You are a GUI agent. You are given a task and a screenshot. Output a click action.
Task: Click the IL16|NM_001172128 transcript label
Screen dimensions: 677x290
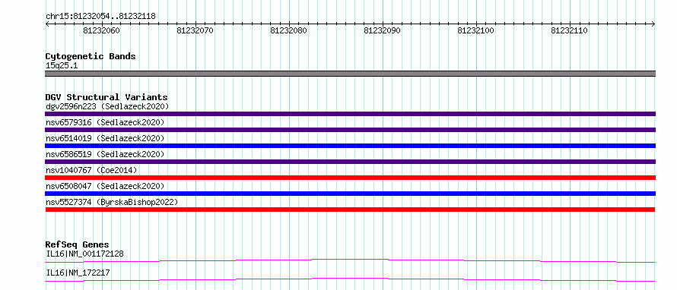84,254
